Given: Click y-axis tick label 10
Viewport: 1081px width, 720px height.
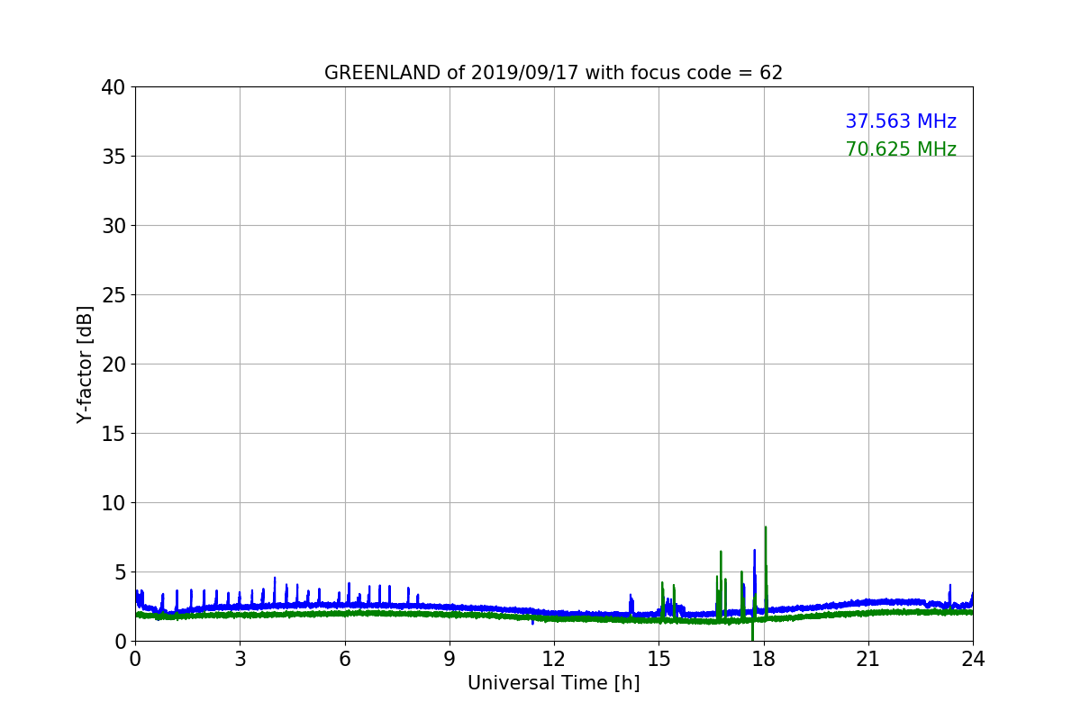Looking at the screenshot, I should tap(114, 503).
